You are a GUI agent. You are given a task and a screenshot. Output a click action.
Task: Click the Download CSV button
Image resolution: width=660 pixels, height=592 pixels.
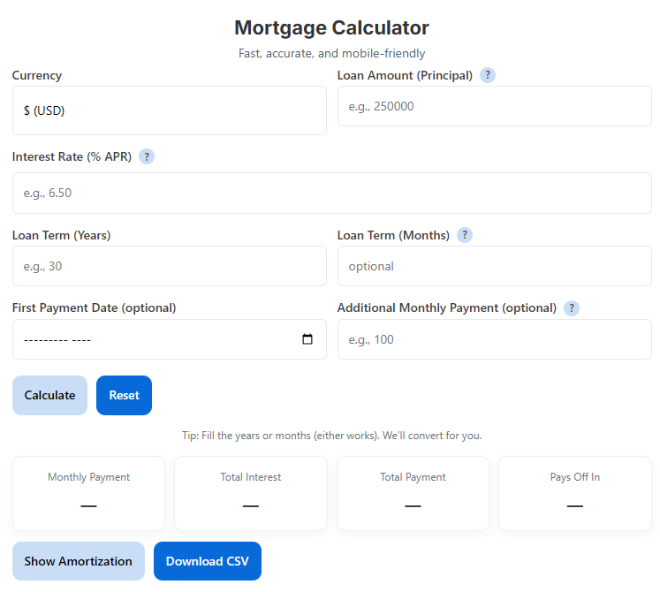coord(208,561)
